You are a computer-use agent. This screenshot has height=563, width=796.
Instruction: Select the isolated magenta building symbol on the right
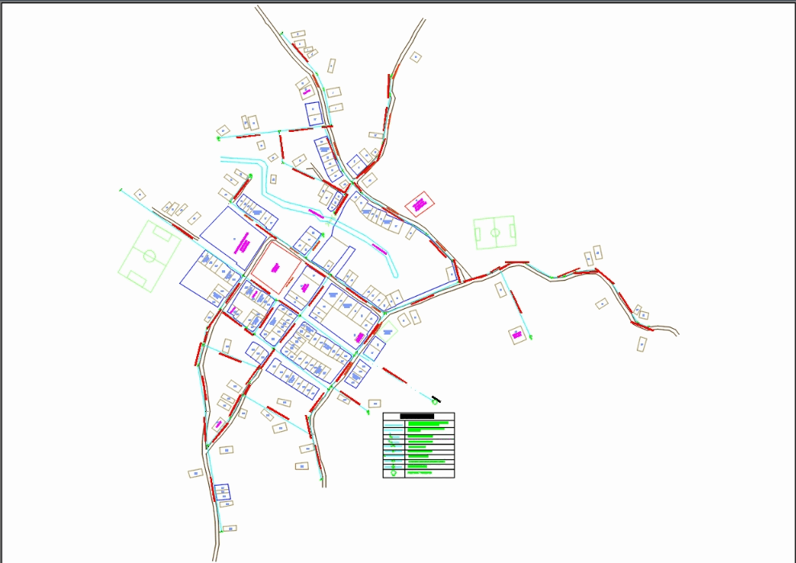tap(517, 335)
